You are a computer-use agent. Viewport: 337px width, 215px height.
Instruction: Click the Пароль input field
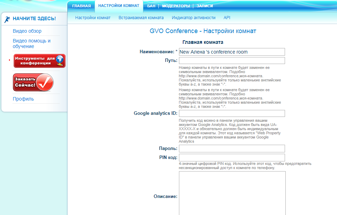click(232, 149)
